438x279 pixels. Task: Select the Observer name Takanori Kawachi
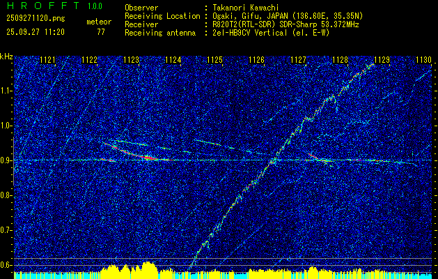point(246,8)
